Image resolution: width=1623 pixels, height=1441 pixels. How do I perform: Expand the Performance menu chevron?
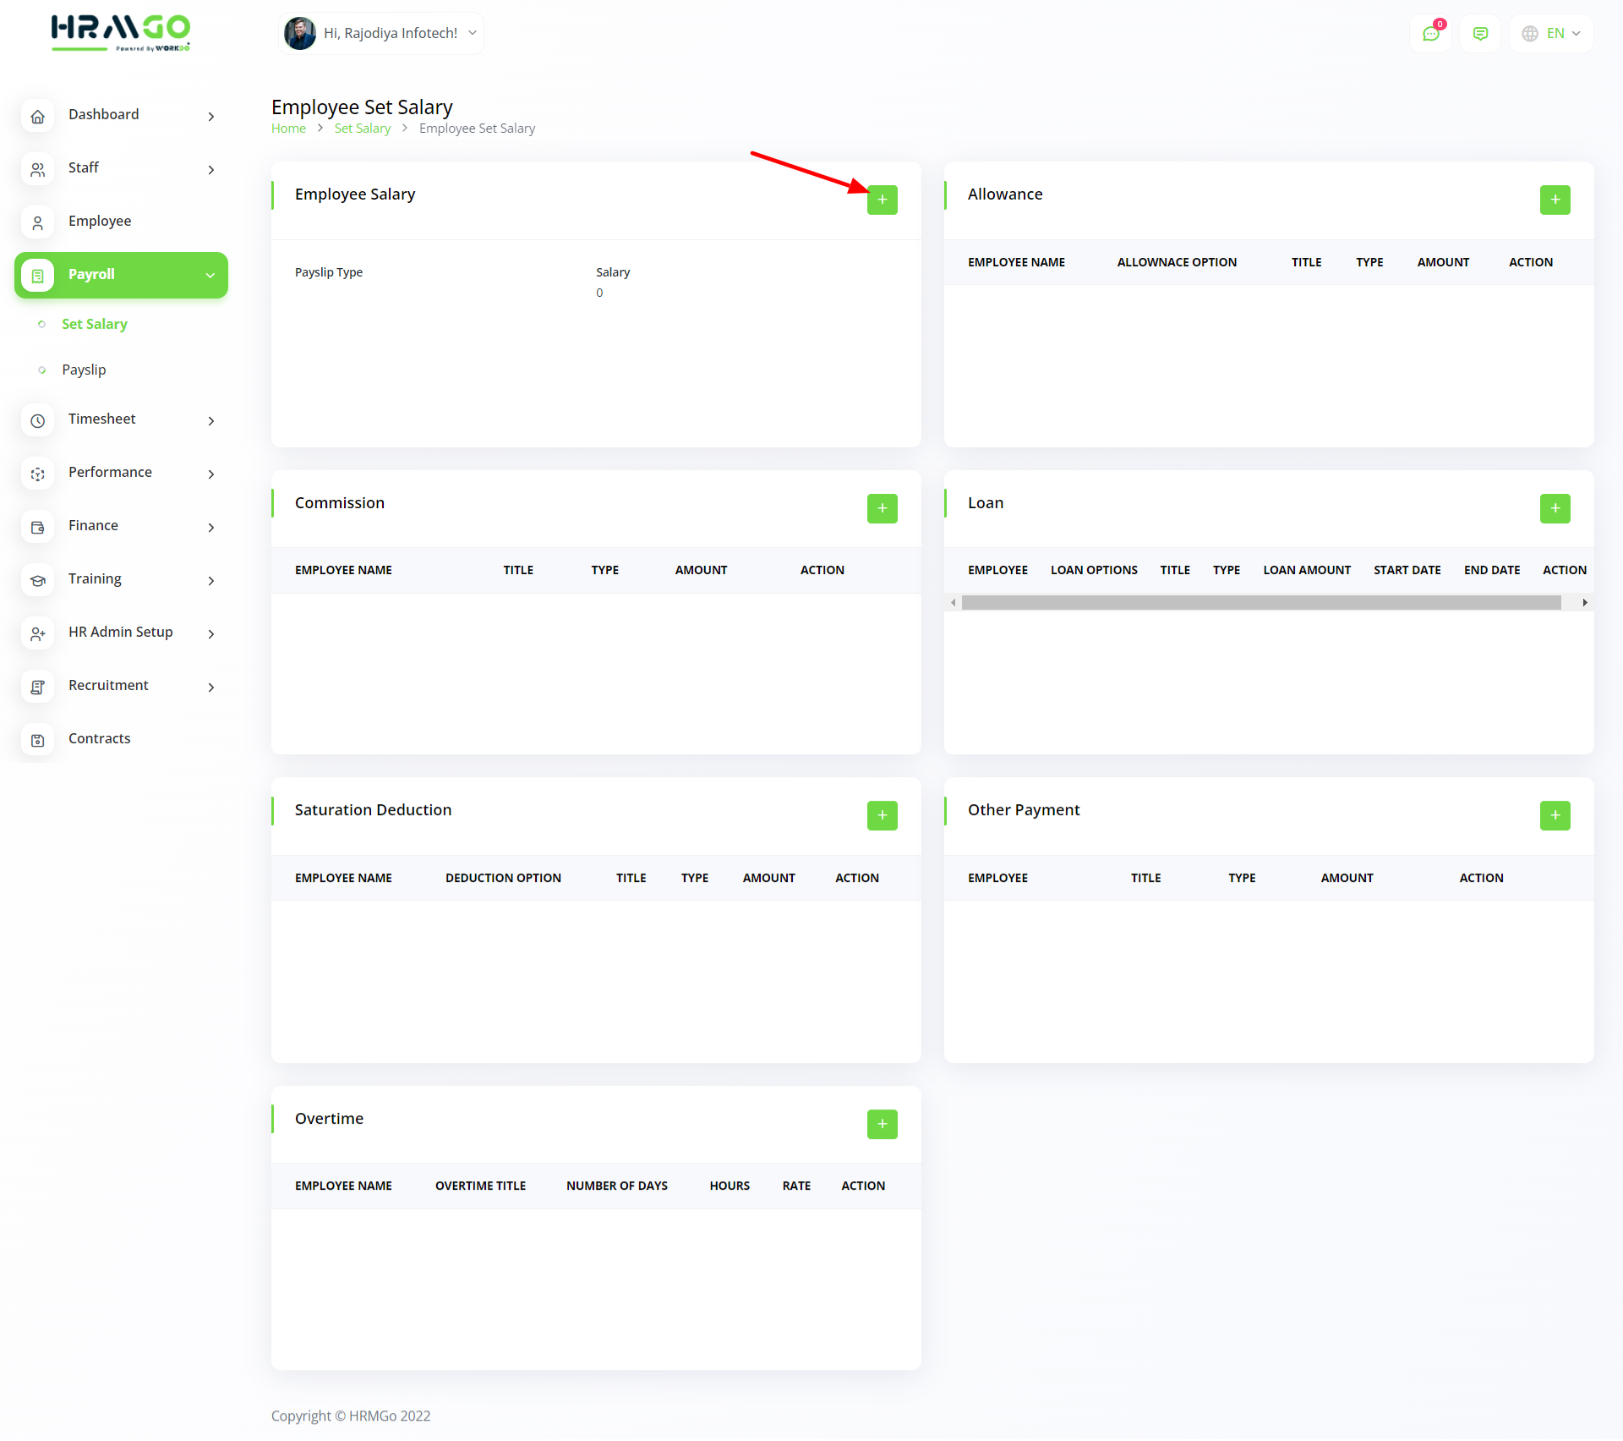211,474
